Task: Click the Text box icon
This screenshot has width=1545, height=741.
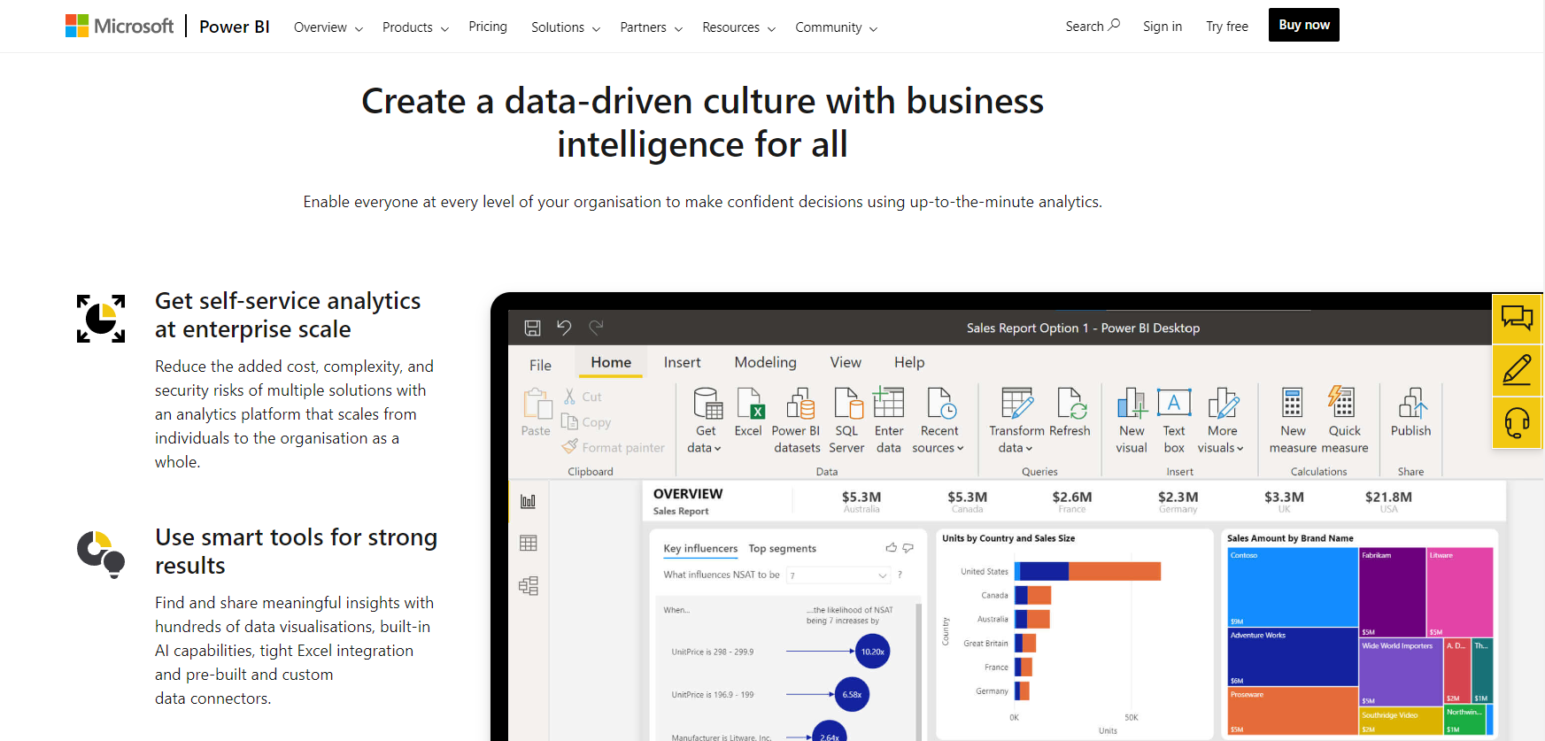Action: point(1174,403)
